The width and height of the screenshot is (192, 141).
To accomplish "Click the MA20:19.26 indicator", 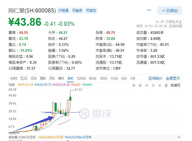I will click(x=61, y=85).
